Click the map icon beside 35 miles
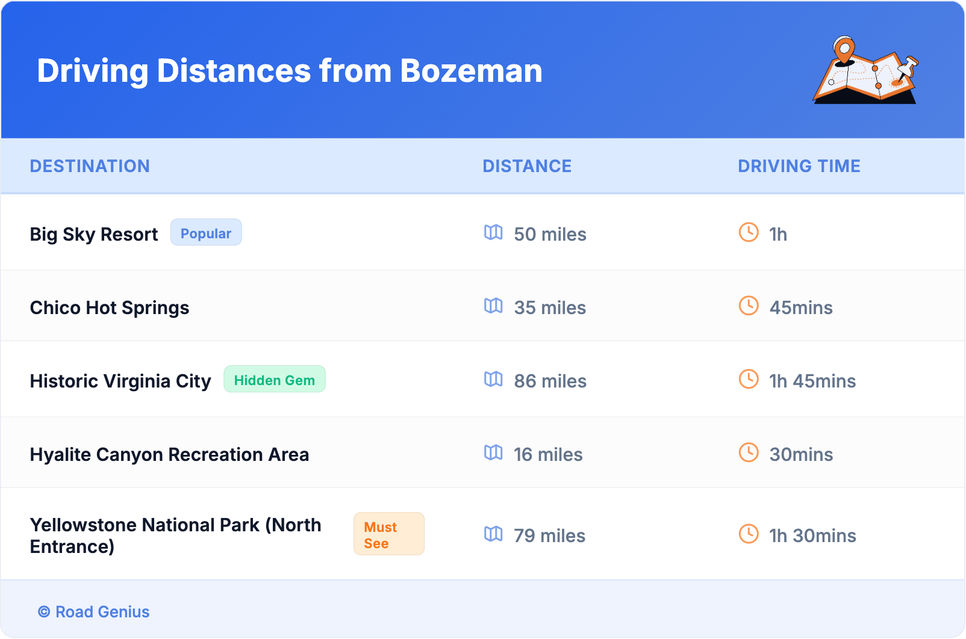The image size is (966, 639). tap(493, 306)
